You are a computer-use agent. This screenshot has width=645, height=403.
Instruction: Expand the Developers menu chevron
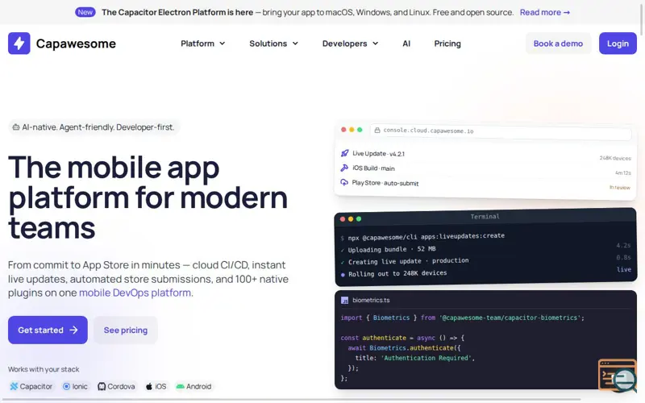pos(375,44)
